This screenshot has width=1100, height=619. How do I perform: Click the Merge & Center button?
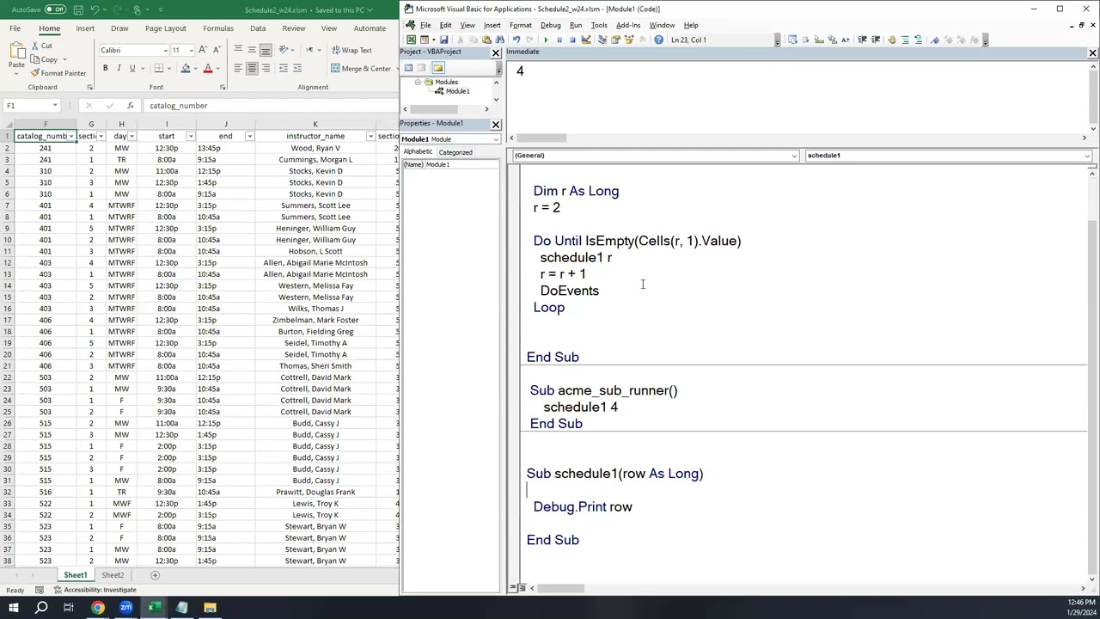361,68
